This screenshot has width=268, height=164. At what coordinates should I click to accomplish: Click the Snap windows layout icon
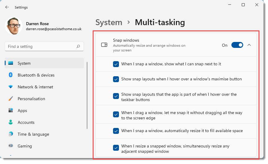[x=104, y=45]
